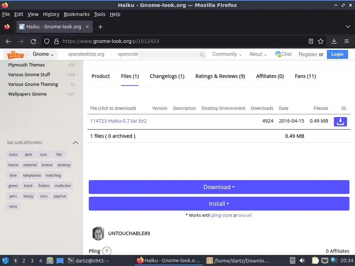The width and height of the screenshot is (355, 266).
Task: Select the papirus tag
Action: pos(60,196)
